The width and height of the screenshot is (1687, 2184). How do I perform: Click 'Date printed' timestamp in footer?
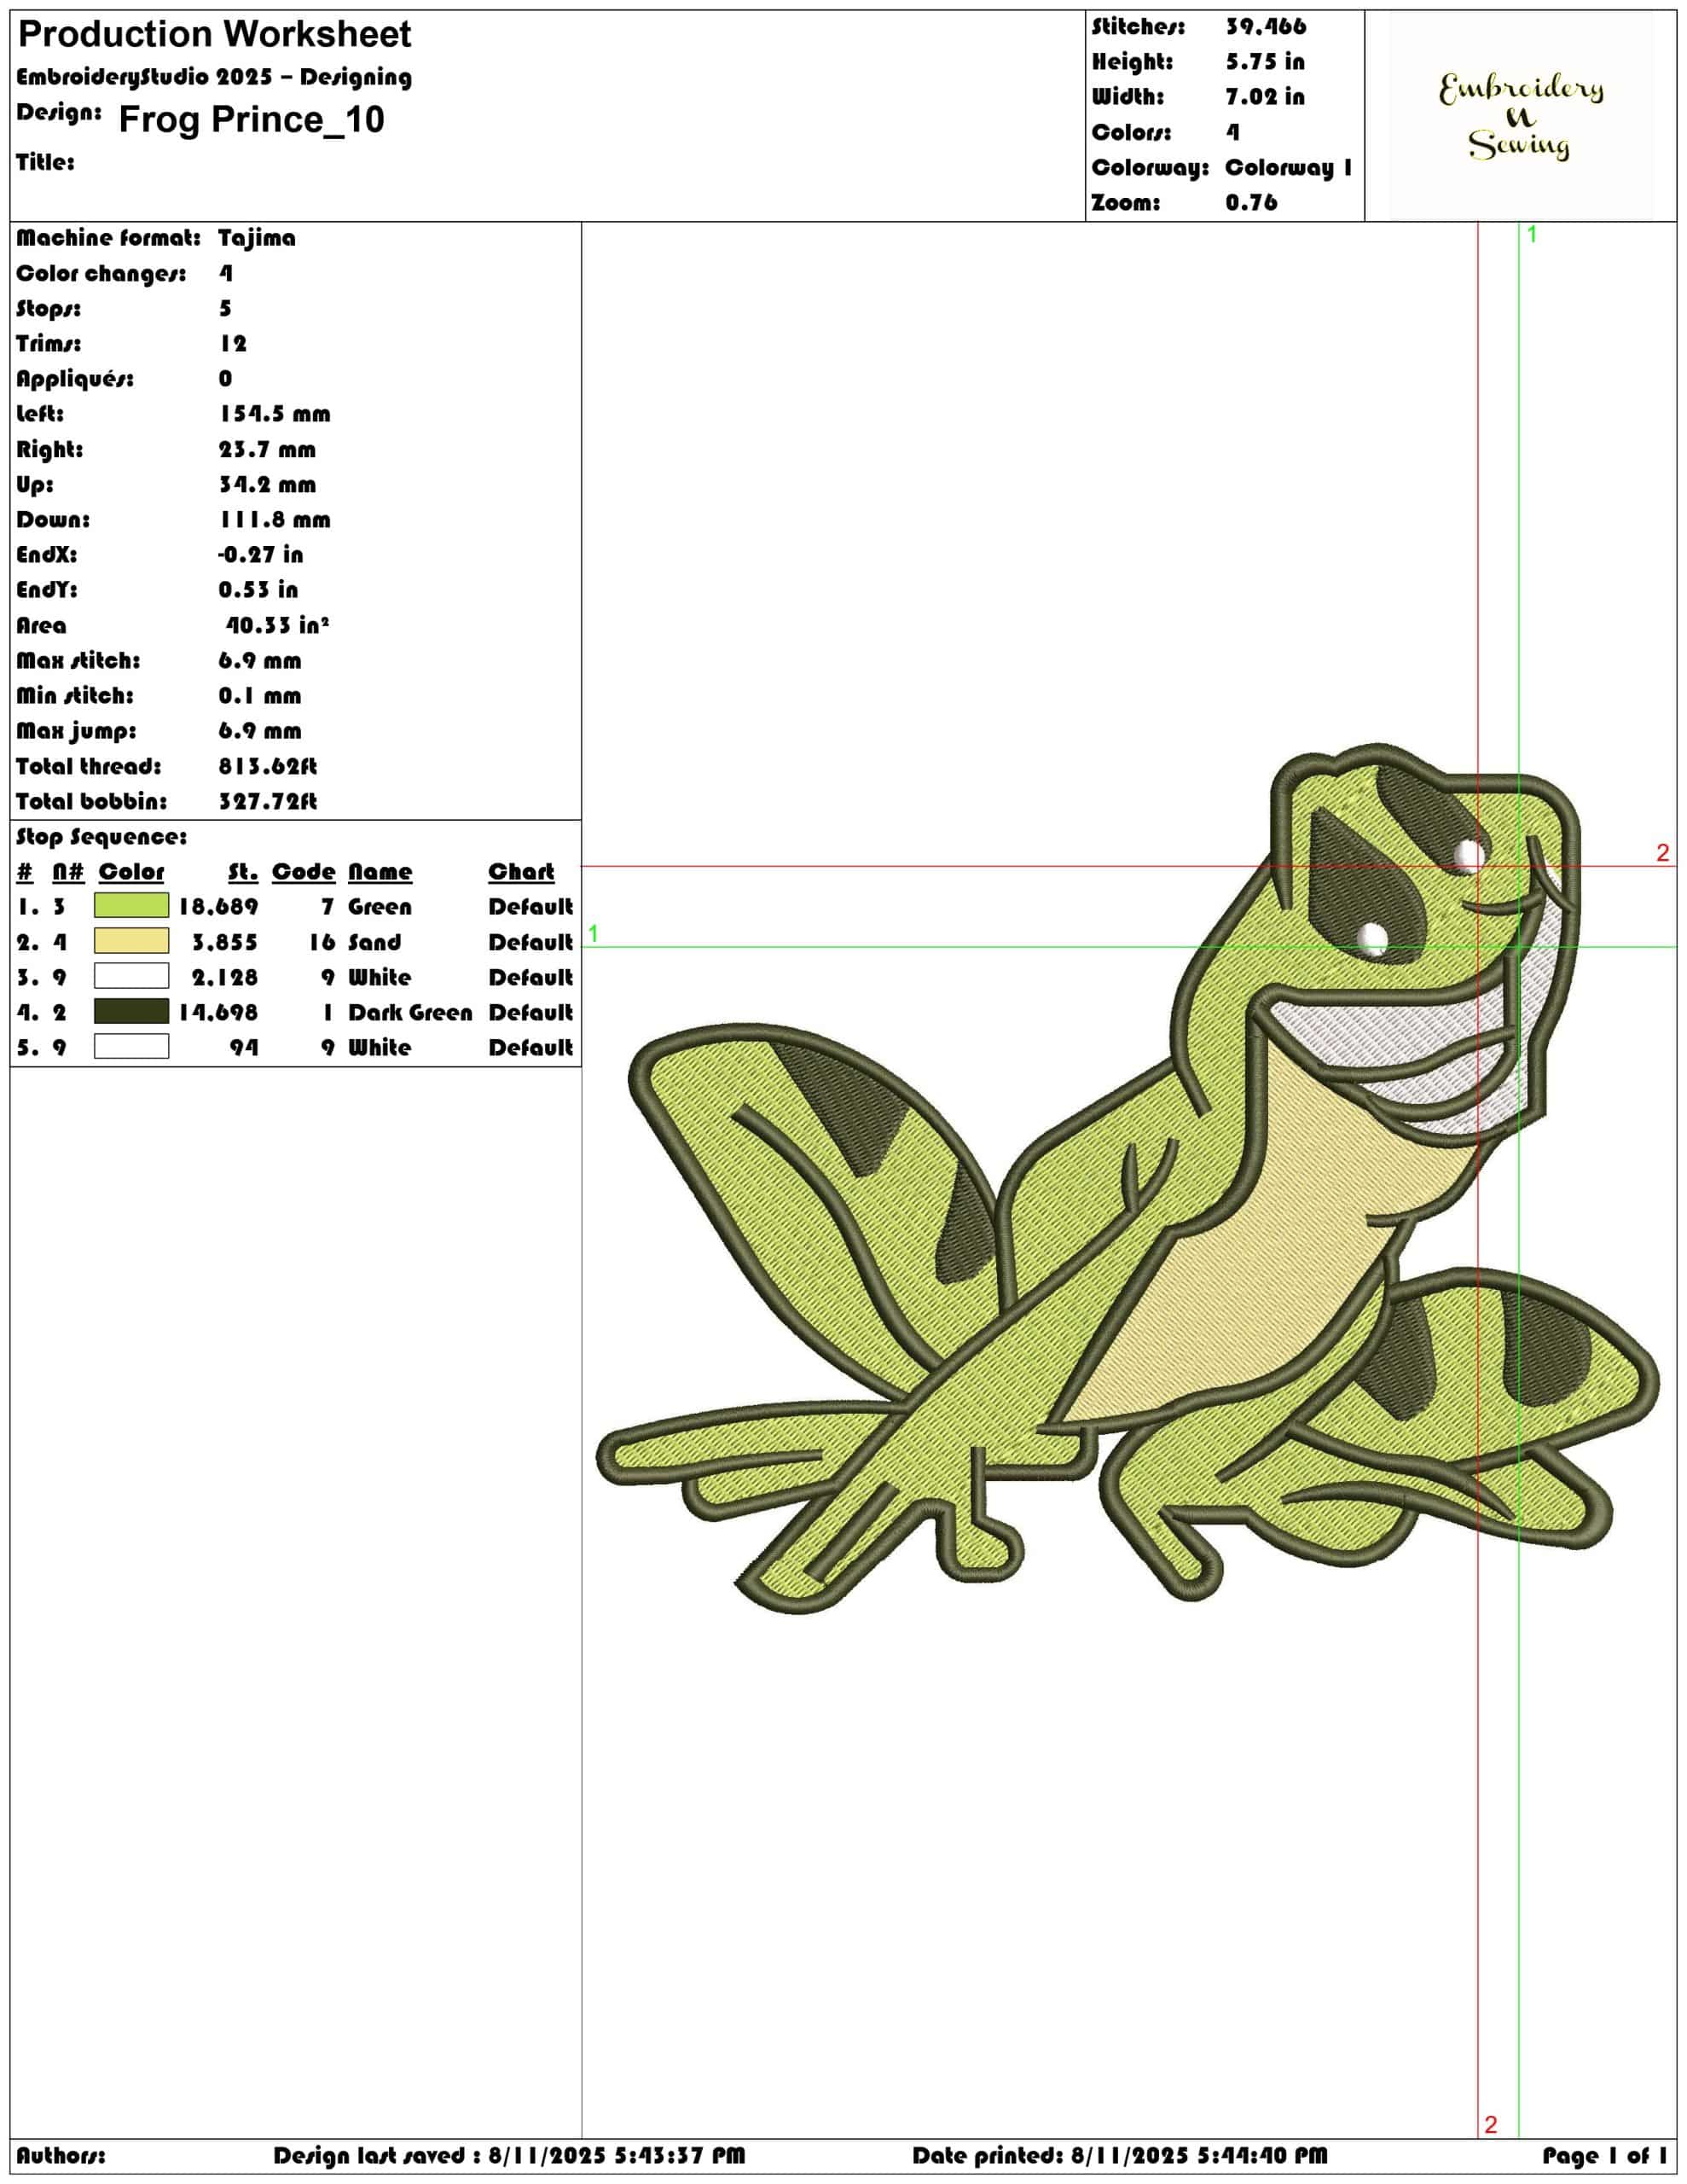point(1120,2155)
